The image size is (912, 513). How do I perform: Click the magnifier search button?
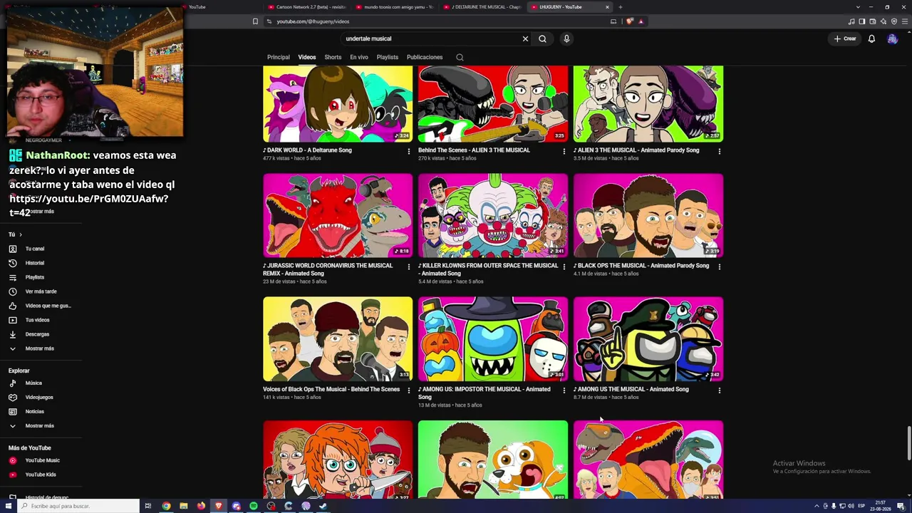point(542,38)
